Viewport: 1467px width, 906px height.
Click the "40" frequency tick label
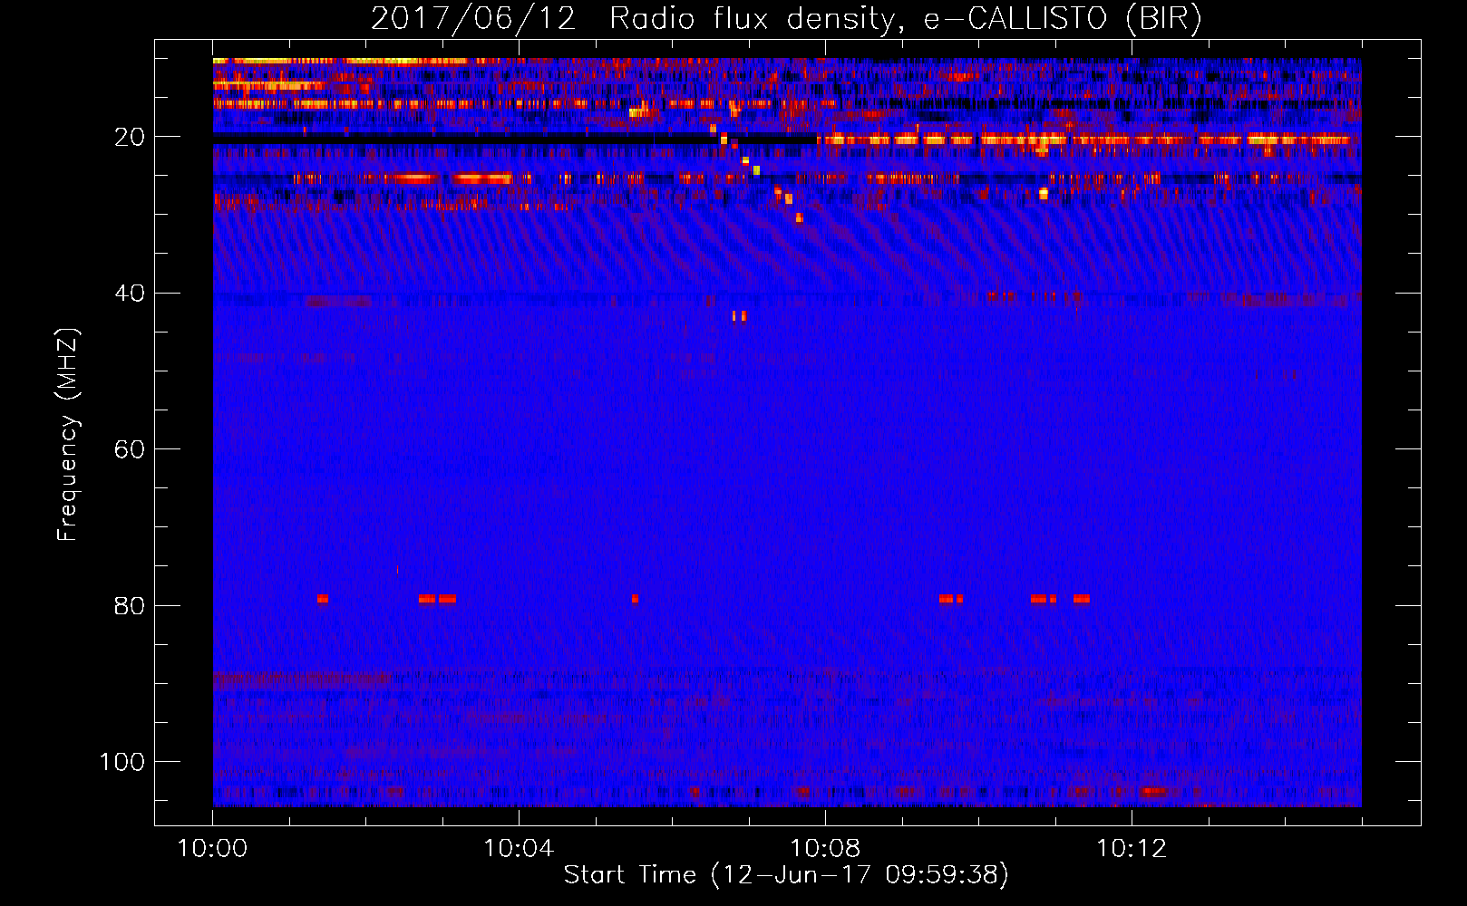click(x=130, y=294)
